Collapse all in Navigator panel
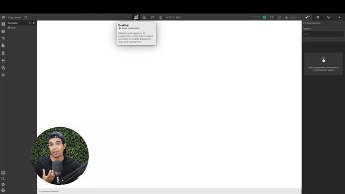 point(30,23)
